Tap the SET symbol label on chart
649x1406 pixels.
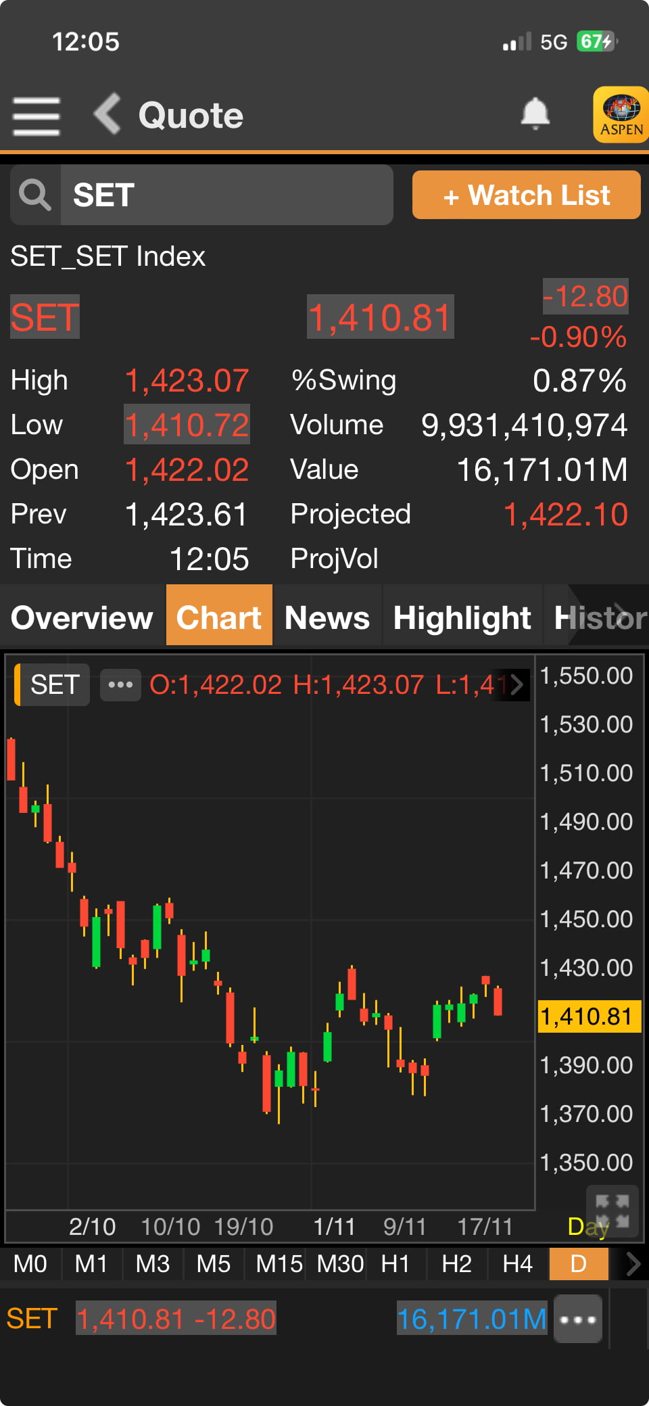pos(53,684)
